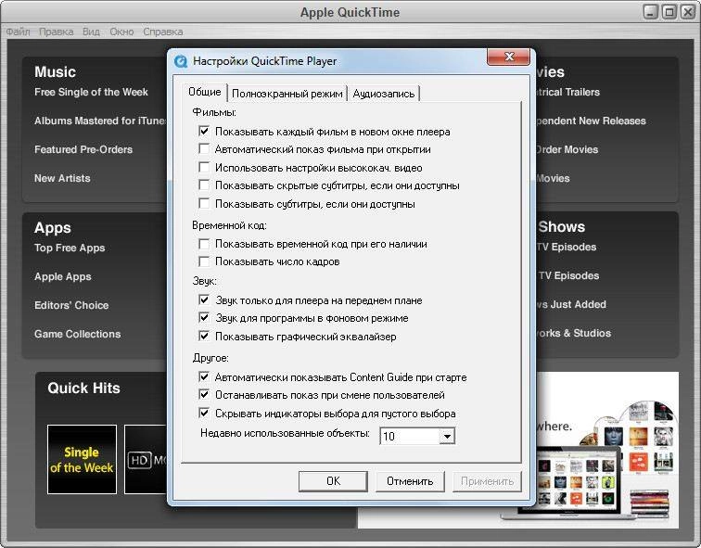
Task: Check 'Показывать субтитры, если они доступны'
Action: (204, 203)
